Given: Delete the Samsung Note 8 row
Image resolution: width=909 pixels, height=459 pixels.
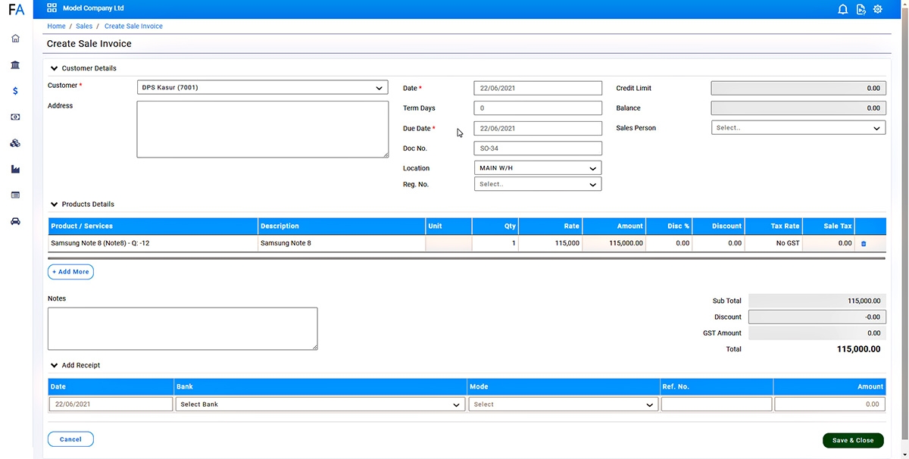Looking at the screenshot, I should point(864,244).
